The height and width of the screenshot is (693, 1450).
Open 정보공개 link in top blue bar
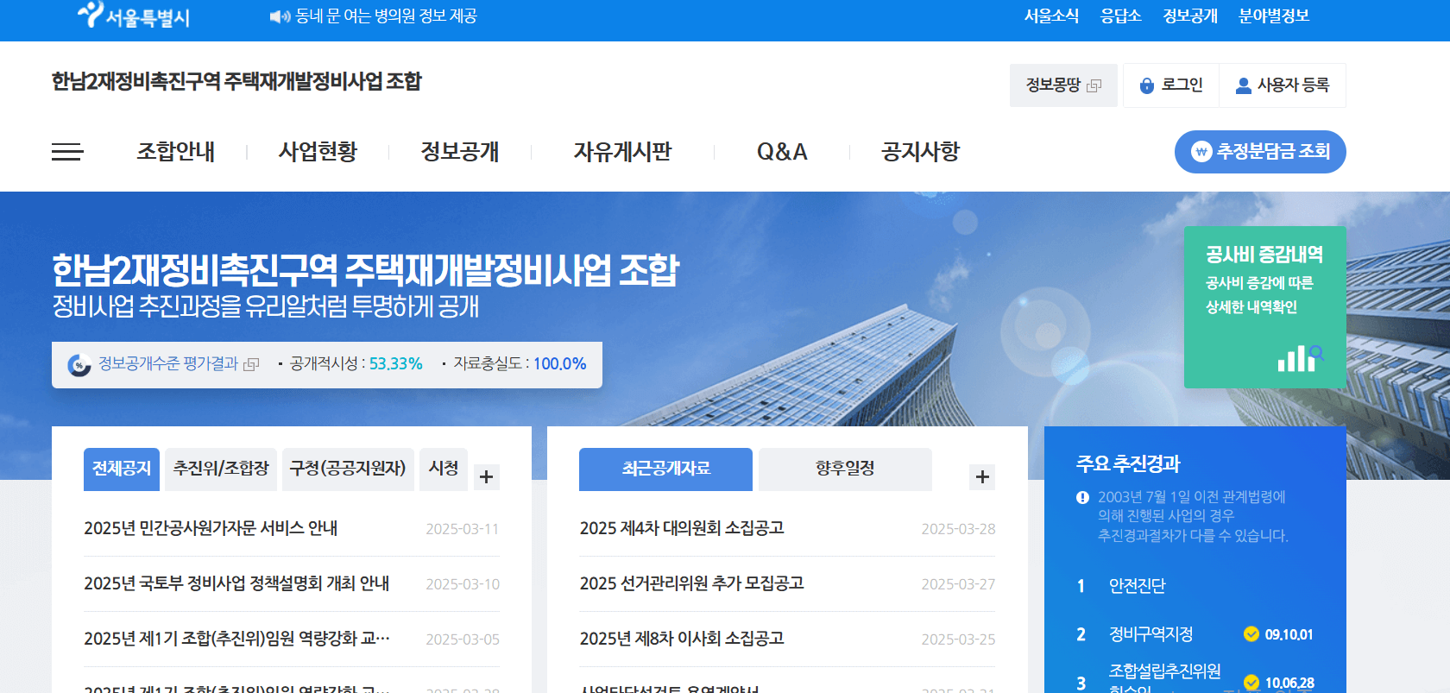[1190, 16]
